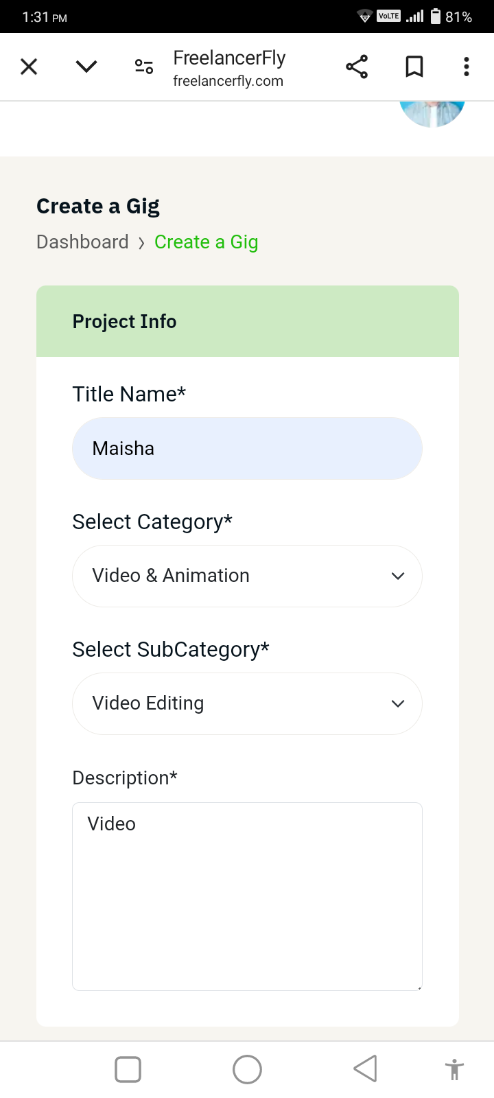This screenshot has height=1098, width=494.
Task: Tap the Android accessibility icon
Action: point(454,1069)
